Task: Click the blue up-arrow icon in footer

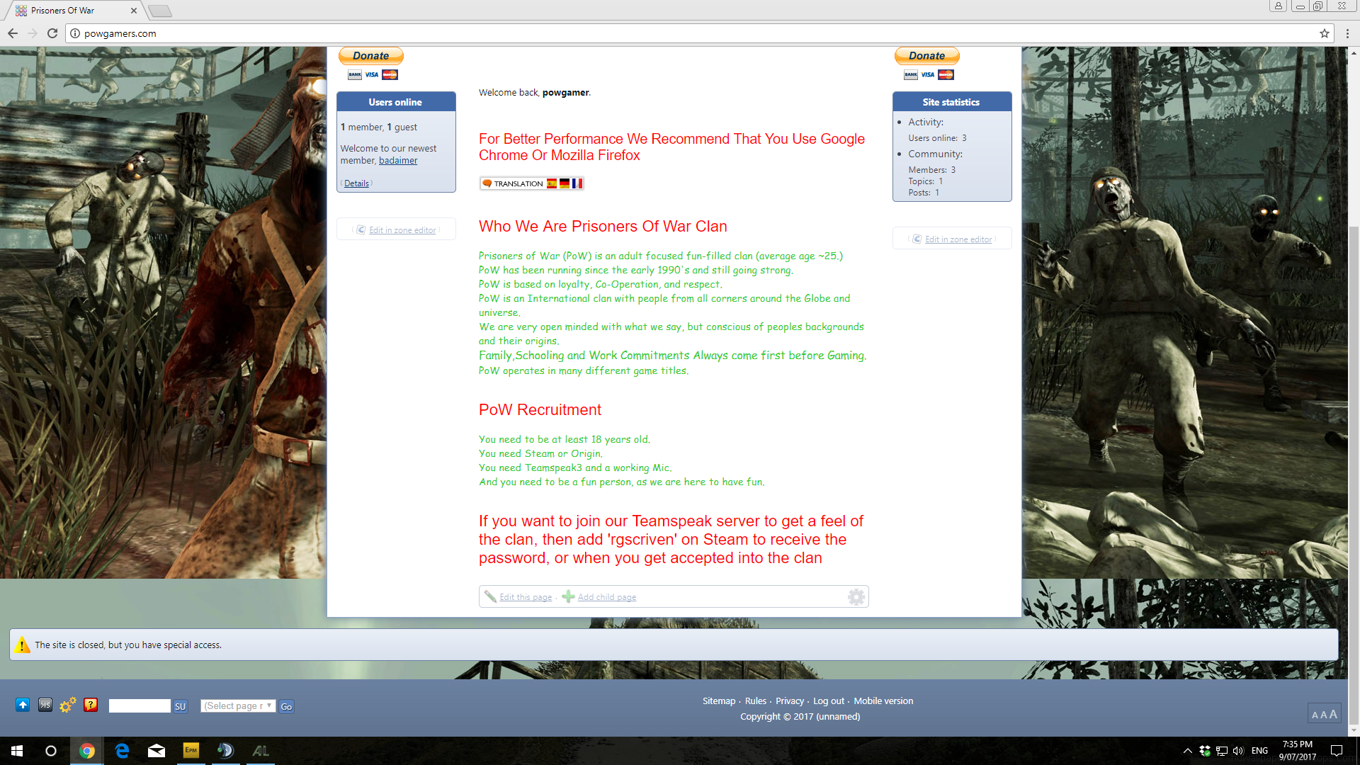Action: tap(23, 705)
